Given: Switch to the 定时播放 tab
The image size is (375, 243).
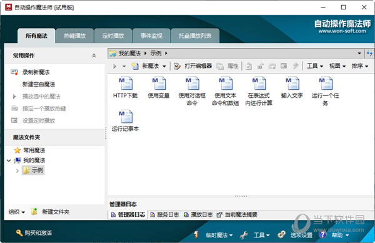Looking at the screenshot, I should coord(113,36).
